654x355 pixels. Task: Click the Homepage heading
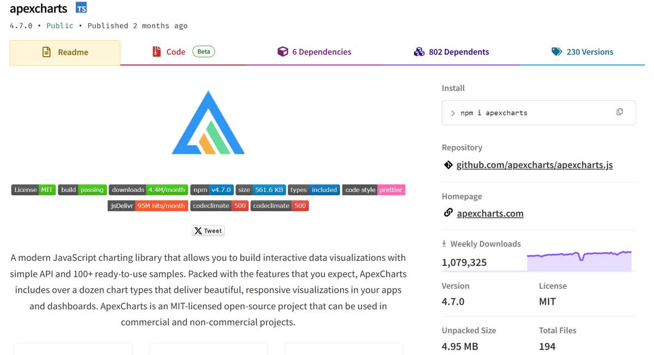462,197
